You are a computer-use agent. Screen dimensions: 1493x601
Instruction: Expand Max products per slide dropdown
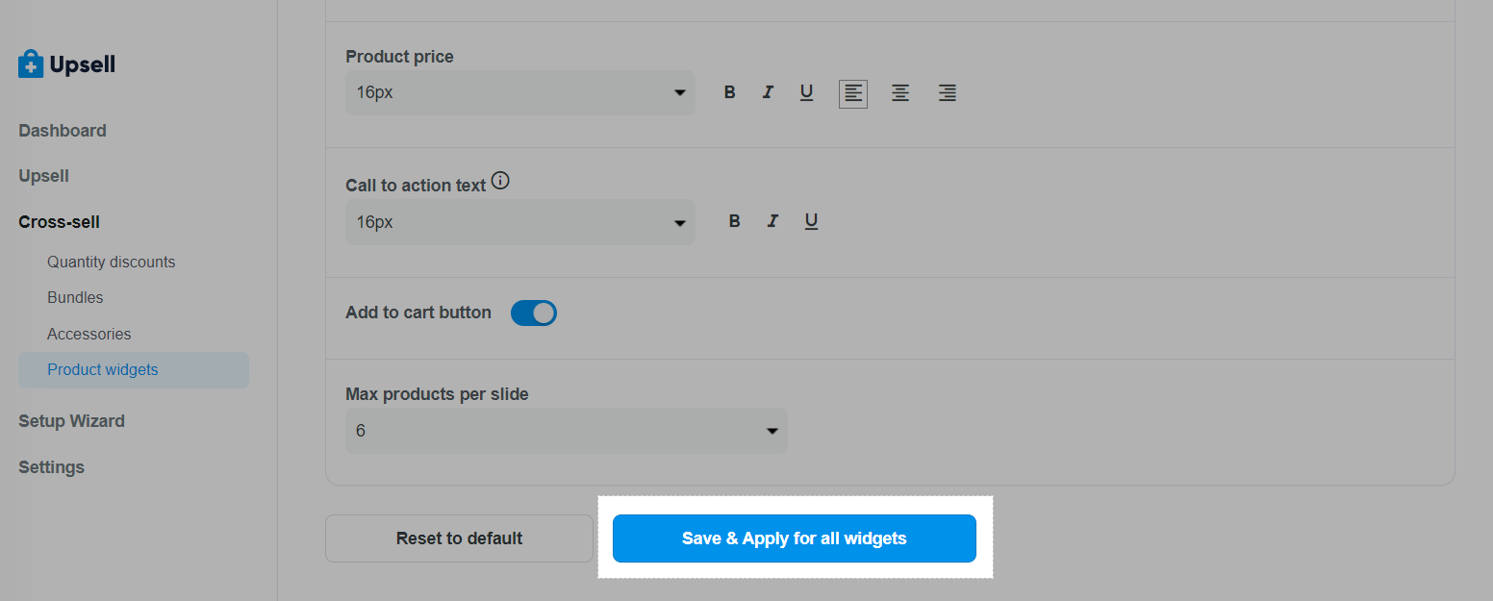click(567, 431)
